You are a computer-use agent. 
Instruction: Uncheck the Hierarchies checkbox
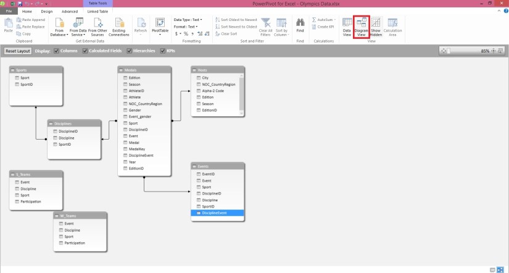pyautogui.click(x=129, y=51)
